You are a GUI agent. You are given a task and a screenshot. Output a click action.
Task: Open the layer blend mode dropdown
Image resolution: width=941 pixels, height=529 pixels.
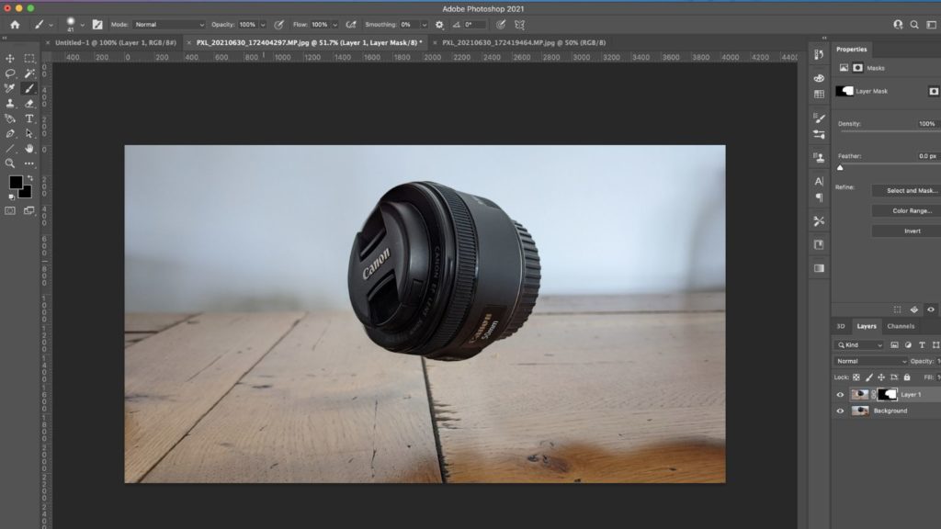[871, 361]
